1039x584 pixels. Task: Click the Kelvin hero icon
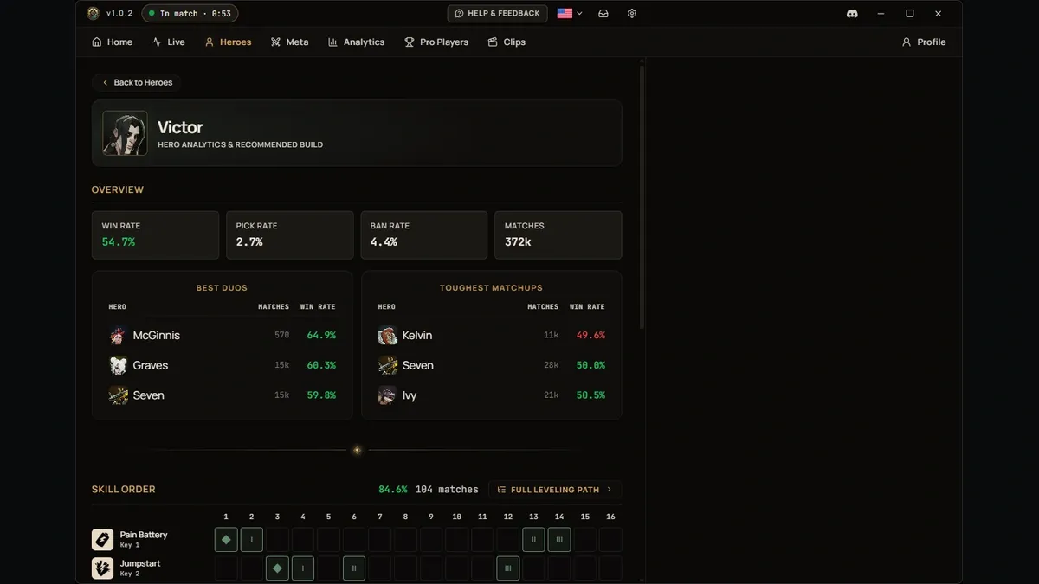(388, 336)
